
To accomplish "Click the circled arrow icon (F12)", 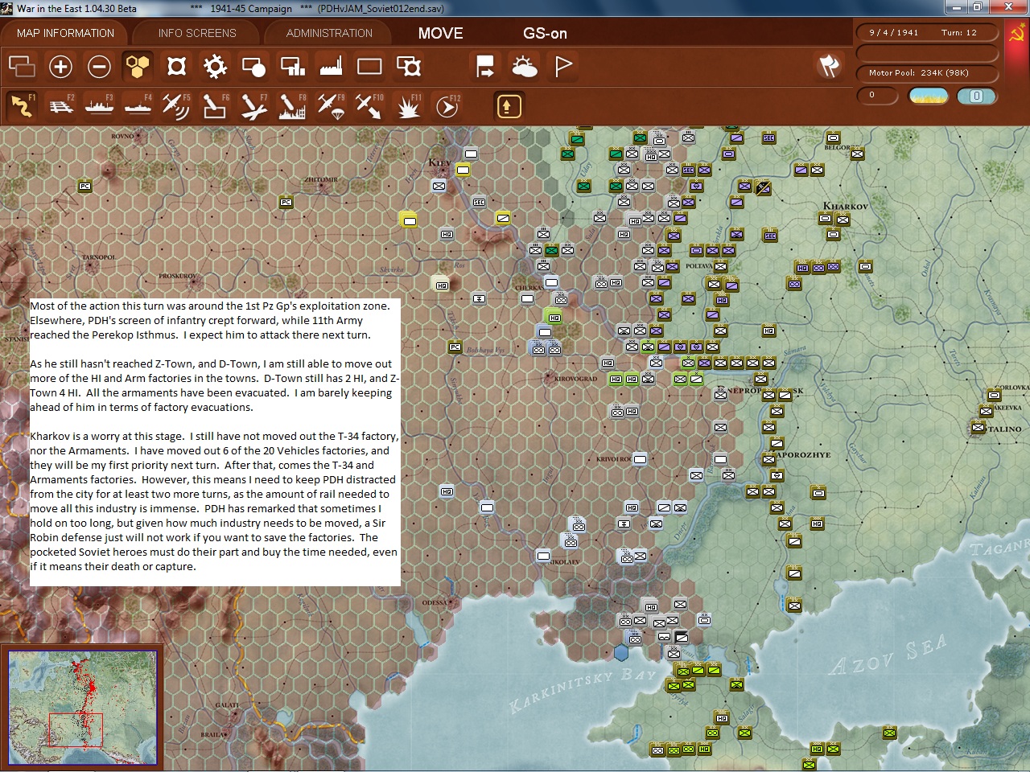I will point(447,105).
